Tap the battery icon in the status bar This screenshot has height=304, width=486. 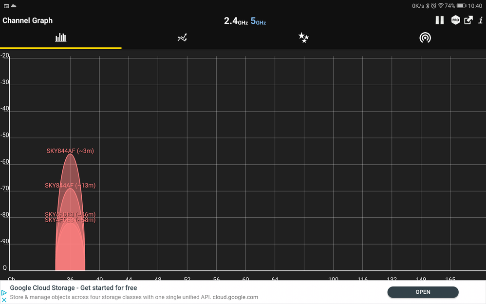[x=461, y=6]
